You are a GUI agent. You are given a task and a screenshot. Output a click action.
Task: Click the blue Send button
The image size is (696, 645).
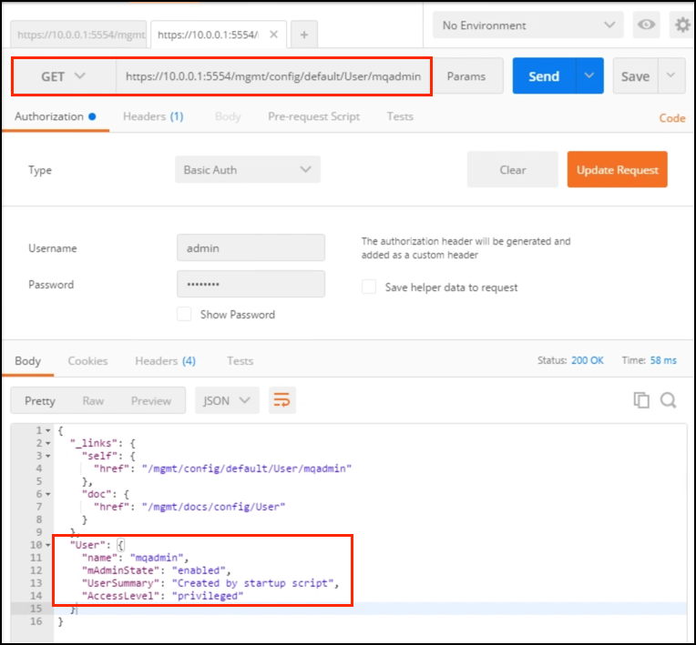[544, 76]
